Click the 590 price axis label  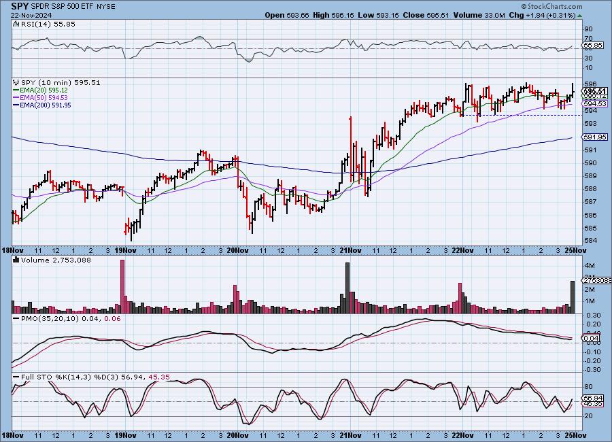(590, 163)
